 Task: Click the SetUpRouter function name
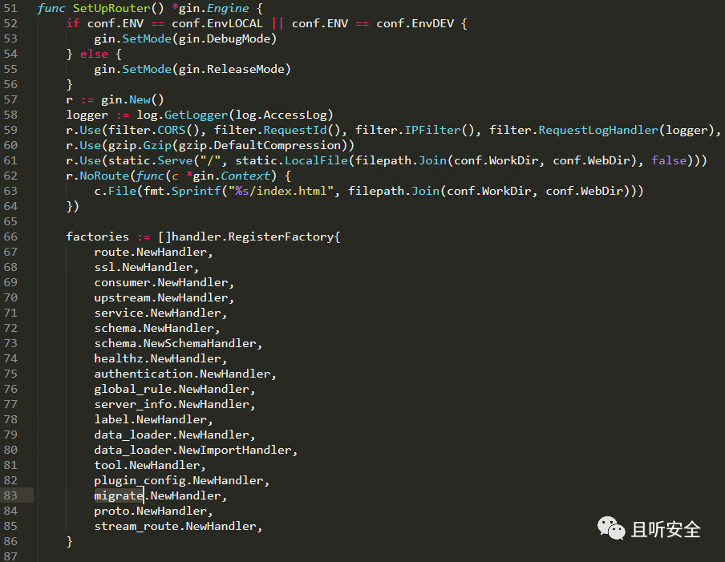[x=111, y=8]
